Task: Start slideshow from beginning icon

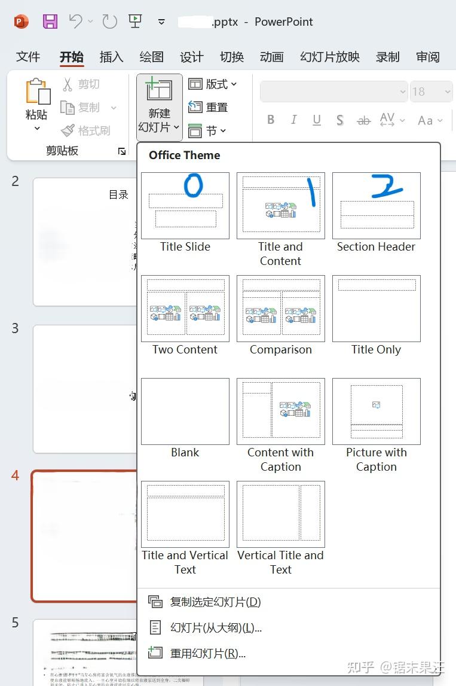Action: pyautogui.click(x=135, y=20)
